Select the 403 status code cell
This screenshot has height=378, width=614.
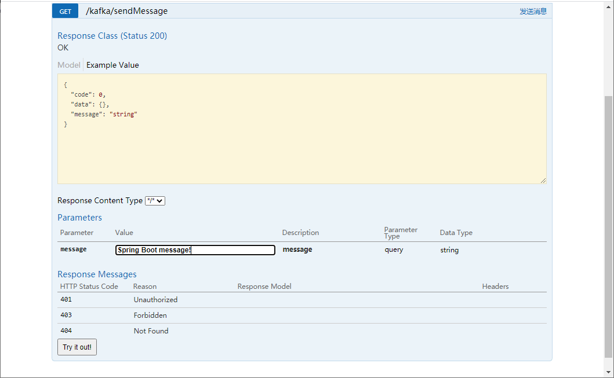coord(66,315)
